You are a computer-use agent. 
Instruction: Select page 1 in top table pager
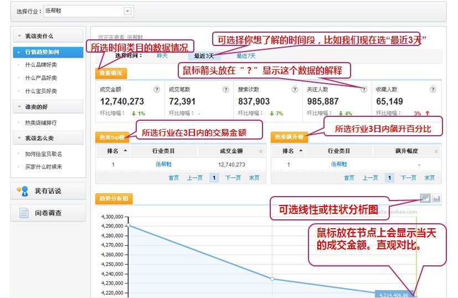coord(214,178)
